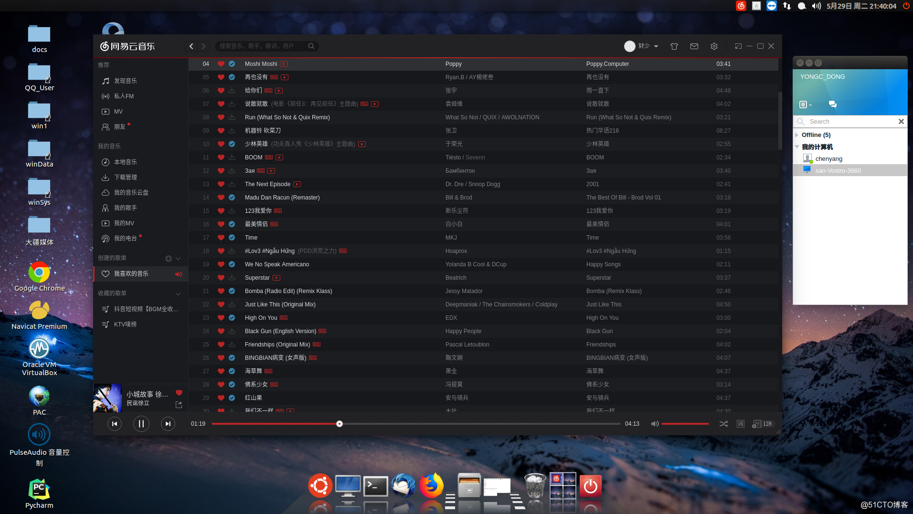Viewport: 913px width, 514px height.
Task: Select computer san-Vostro-3660
Action: [850, 170]
